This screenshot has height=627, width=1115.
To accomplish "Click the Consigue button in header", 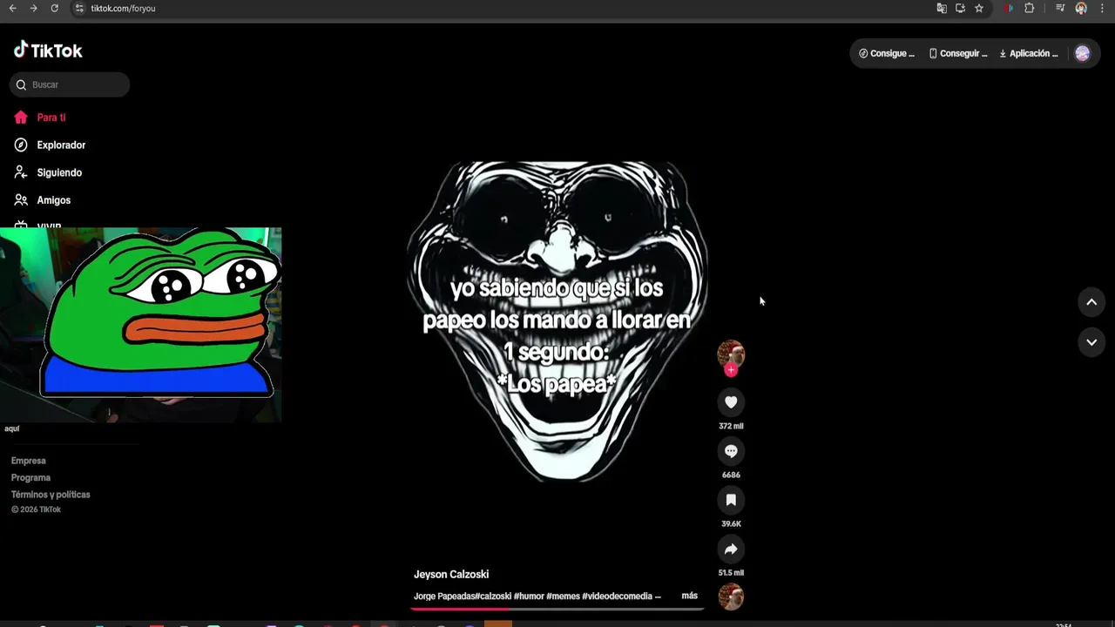I will 887,53.
